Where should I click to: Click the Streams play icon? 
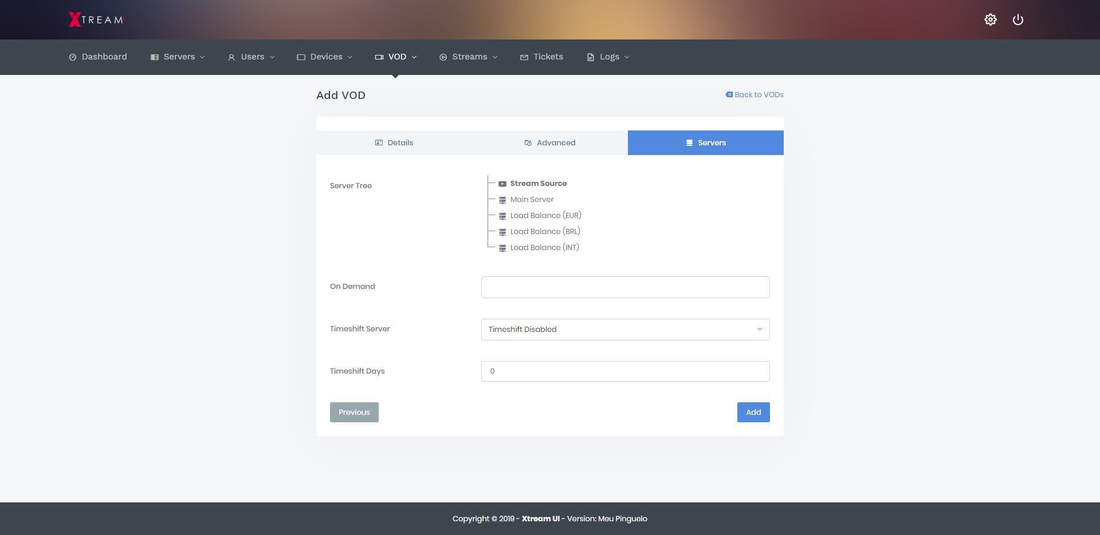[443, 57]
